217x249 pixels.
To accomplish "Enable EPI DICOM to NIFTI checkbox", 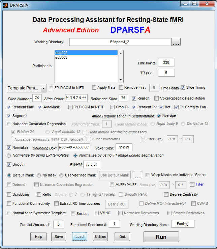I will (x=51, y=88).
